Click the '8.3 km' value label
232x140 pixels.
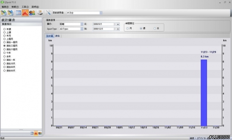pos(204,57)
